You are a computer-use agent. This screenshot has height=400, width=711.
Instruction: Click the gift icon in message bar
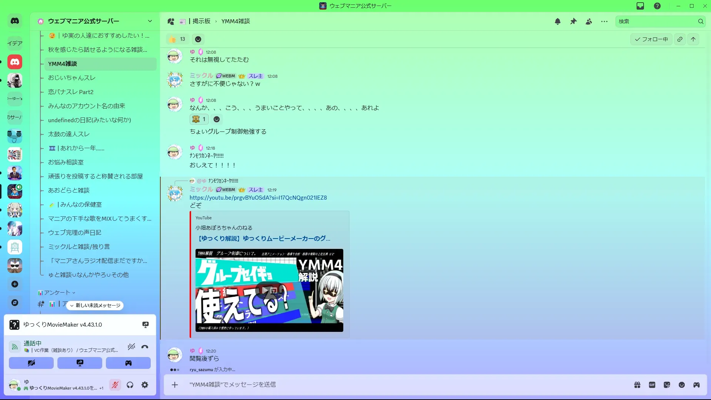637,385
